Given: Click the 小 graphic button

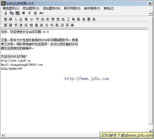Looking at the screenshot, I should click(x=32, y=19).
